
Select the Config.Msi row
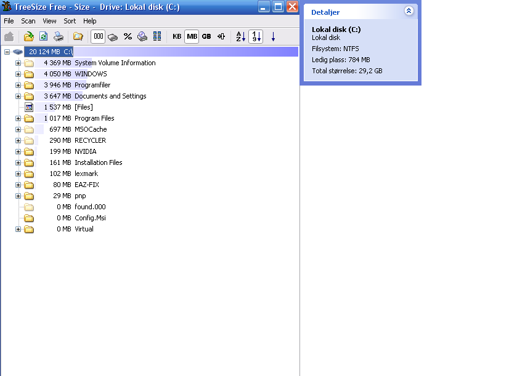coord(81,218)
